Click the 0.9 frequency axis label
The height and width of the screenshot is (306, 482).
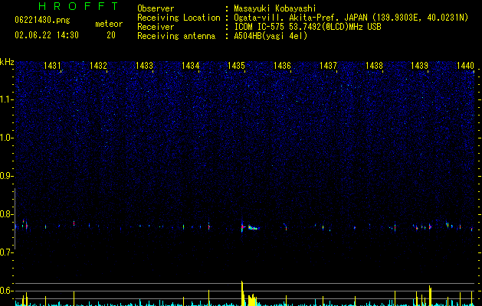tap(6, 176)
